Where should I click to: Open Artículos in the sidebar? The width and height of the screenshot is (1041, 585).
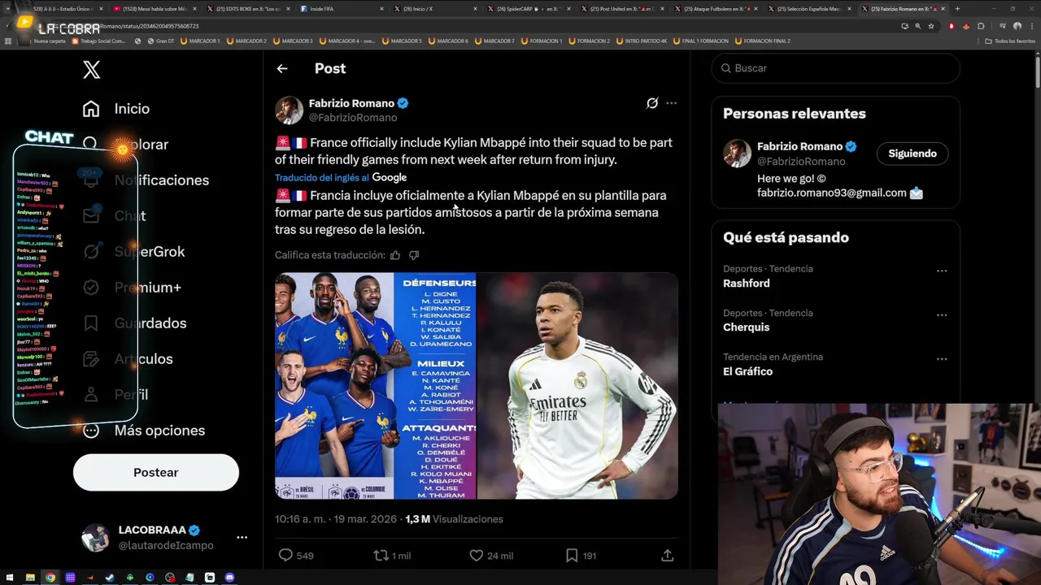pos(128,359)
